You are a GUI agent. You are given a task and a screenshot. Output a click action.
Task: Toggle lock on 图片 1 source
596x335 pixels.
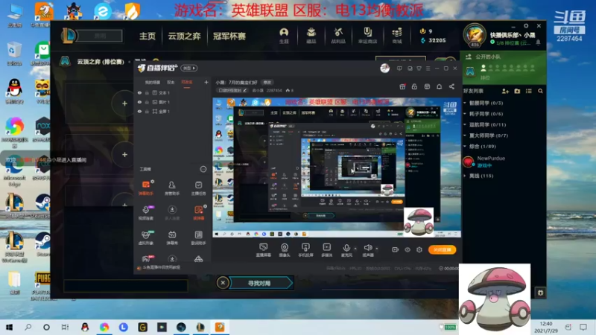pyautogui.click(x=147, y=102)
